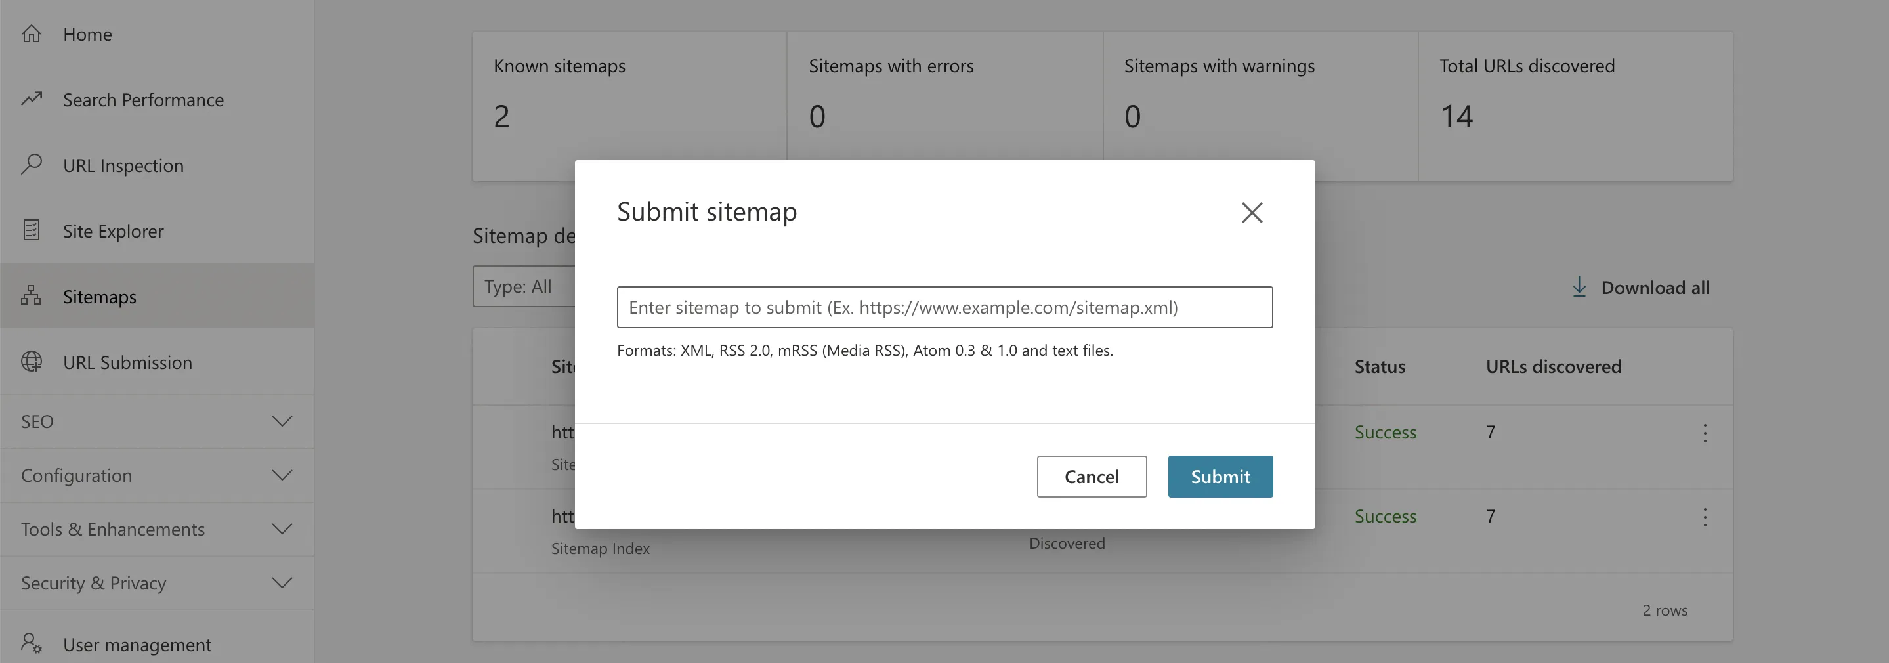The width and height of the screenshot is (1889, 663).
Task: Click the Status column header
Action: point(1380,366)
